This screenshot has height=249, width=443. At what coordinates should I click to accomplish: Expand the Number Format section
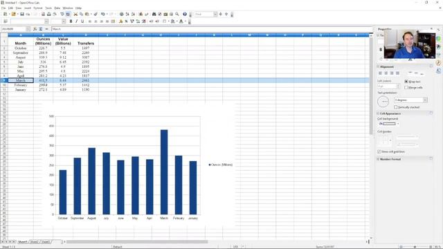tap(378, 159)
